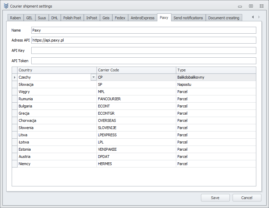Focus the API Key field
This screenshot has height=208, width=269.
point(144,50)
